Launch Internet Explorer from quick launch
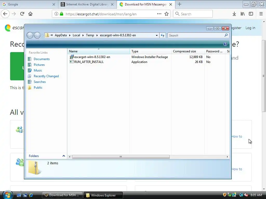The width and height of the screenshot is (266, 199). pyautogui.click(x=31, y=195)
